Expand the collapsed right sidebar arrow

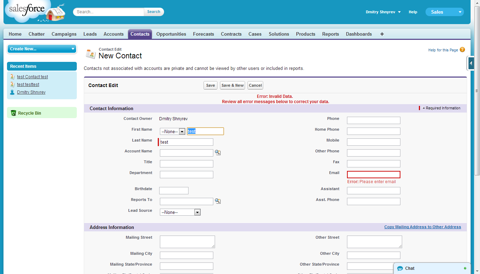click(x=471, y=63)
